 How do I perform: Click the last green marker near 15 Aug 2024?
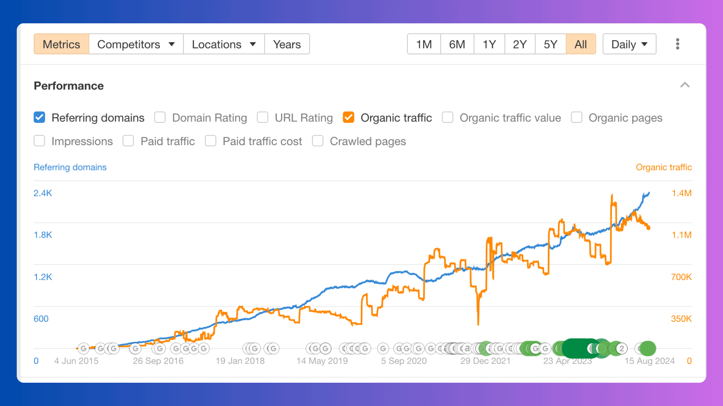click(648, 348)
